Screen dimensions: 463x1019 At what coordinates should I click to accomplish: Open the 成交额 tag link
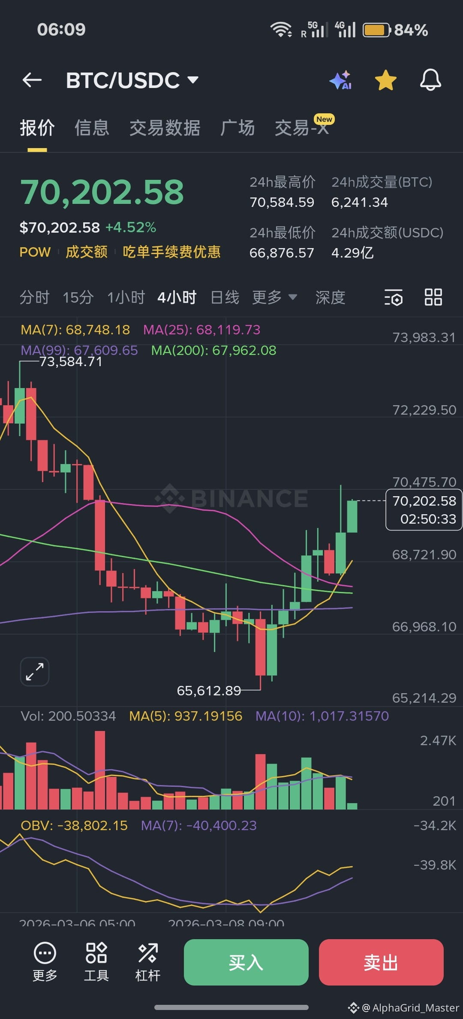click(87, 252)
